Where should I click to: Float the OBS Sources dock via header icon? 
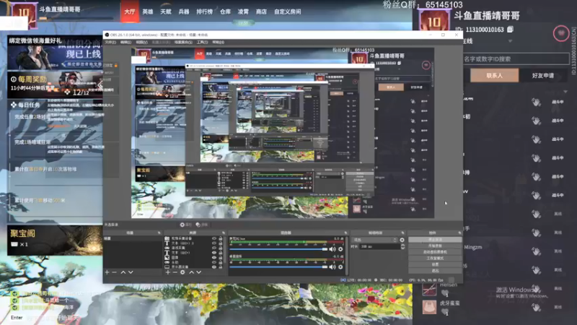(x=224, y=233)
